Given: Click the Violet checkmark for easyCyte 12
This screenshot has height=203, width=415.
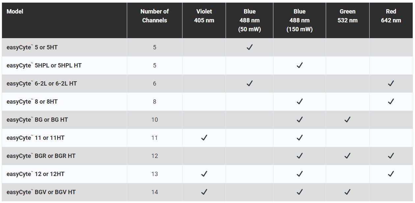Looking at the screenshot, I should pos(204,174).
